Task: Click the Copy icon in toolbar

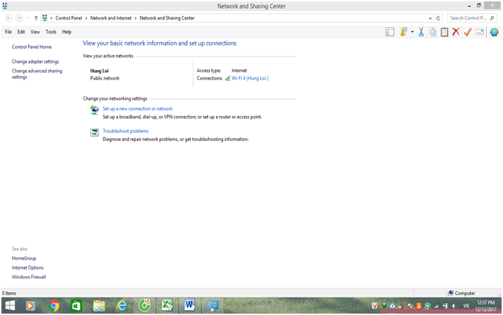Action: pos(432,32)
